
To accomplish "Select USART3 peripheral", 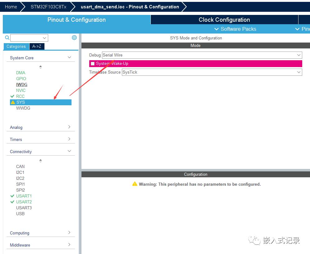I will tap(24, 208).
